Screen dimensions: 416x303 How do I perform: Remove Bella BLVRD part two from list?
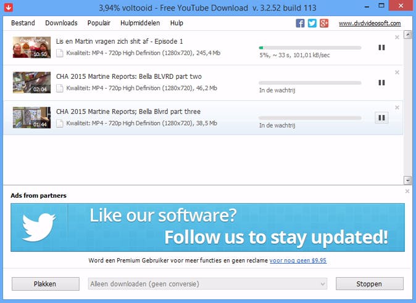pyautogui.click(x=397, y=72)
